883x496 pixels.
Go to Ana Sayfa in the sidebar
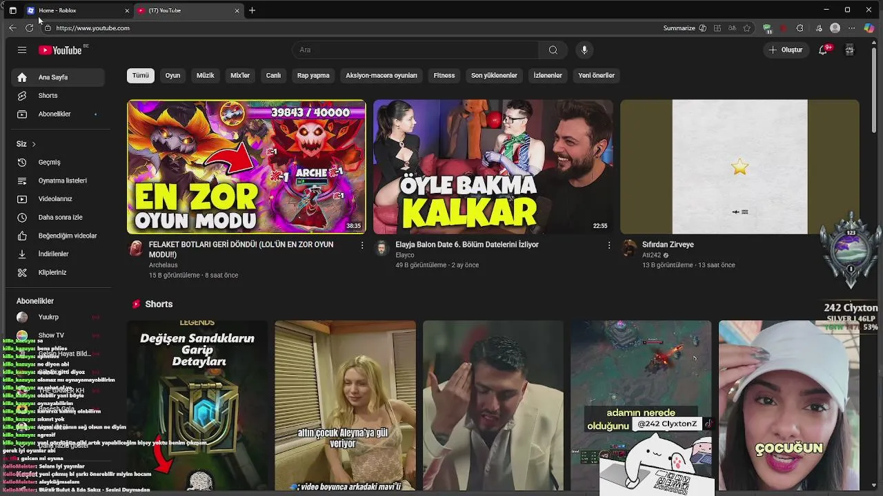click(58, 77)
